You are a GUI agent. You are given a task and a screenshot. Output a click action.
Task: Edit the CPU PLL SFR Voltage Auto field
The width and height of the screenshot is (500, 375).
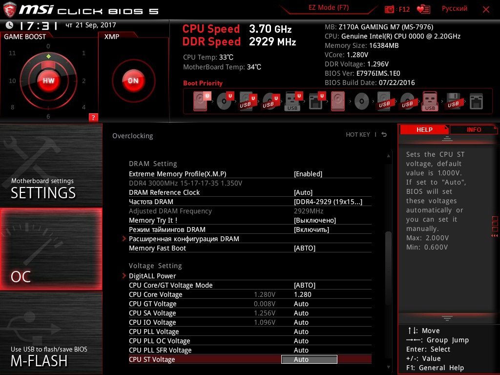coord(301,350)
